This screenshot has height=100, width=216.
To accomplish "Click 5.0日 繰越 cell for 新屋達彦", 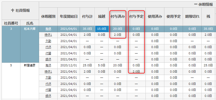I will (x=102, y=66).
